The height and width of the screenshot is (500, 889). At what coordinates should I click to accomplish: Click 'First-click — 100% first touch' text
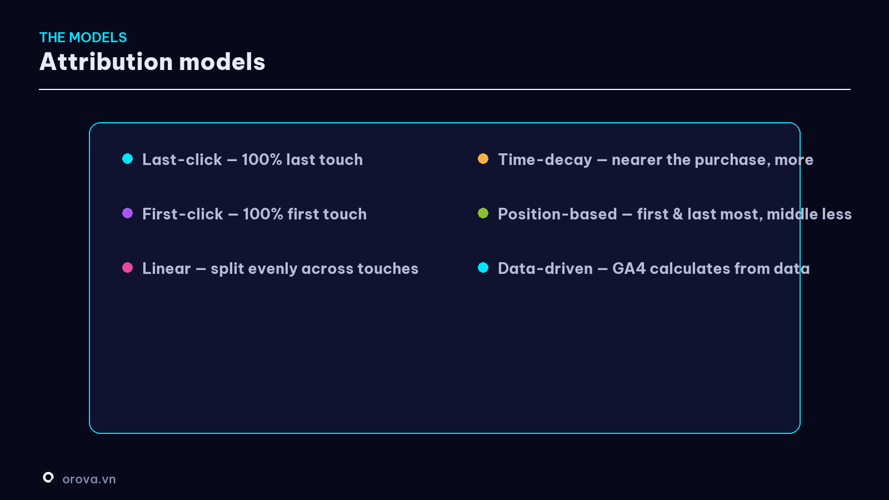(254, 214)
